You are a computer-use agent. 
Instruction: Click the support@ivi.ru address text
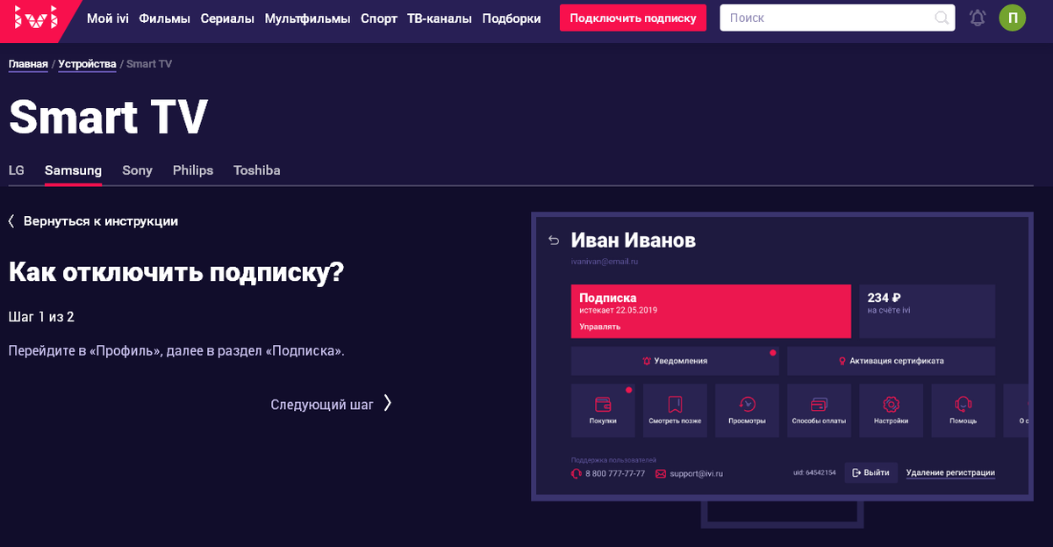[696, 473]
